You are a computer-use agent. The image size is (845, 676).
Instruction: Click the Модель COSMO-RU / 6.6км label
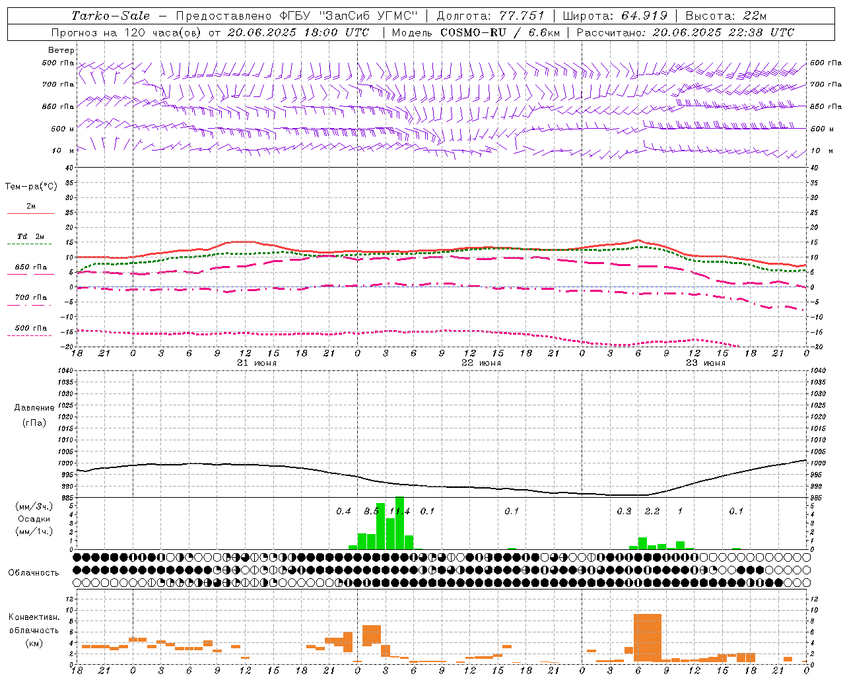[x=476, y=32]
